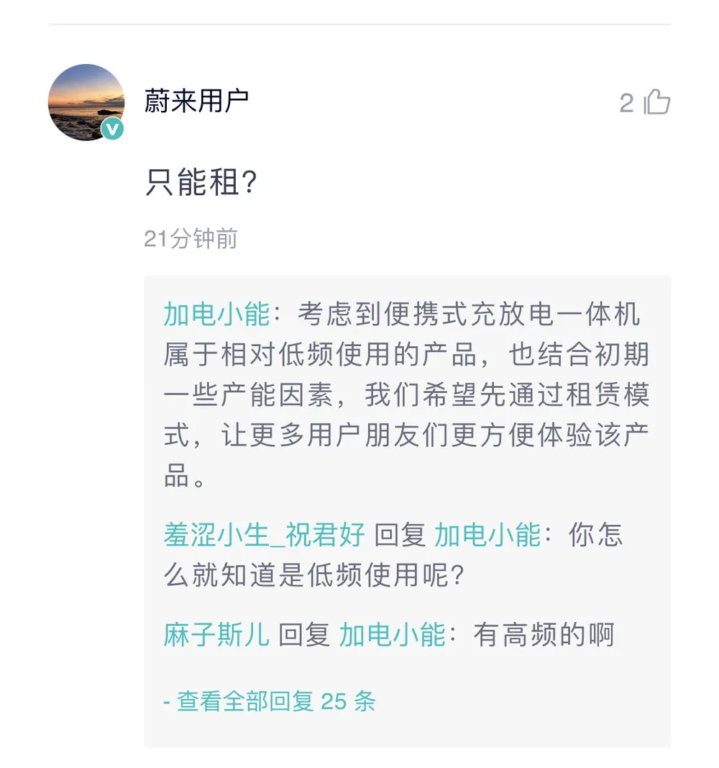
Task: Tap the thumbs-up like icon
Action: coord(657,102)
